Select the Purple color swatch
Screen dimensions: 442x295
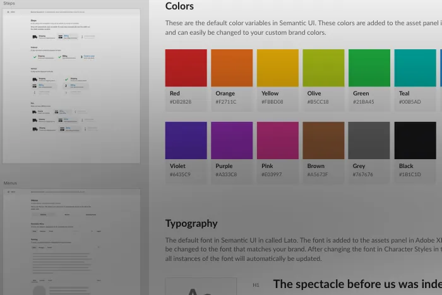coord(232,140)
